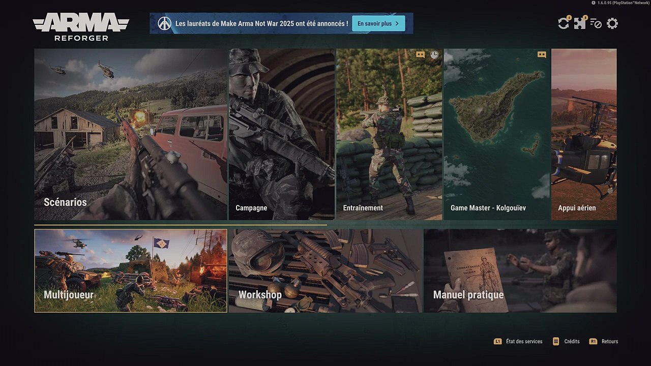Open the Scénarios tile
The width and height of the screenshot is (651, 366).
click(131, 134)
